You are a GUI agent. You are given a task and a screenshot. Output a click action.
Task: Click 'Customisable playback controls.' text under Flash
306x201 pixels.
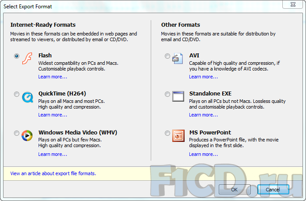(71, 69)
